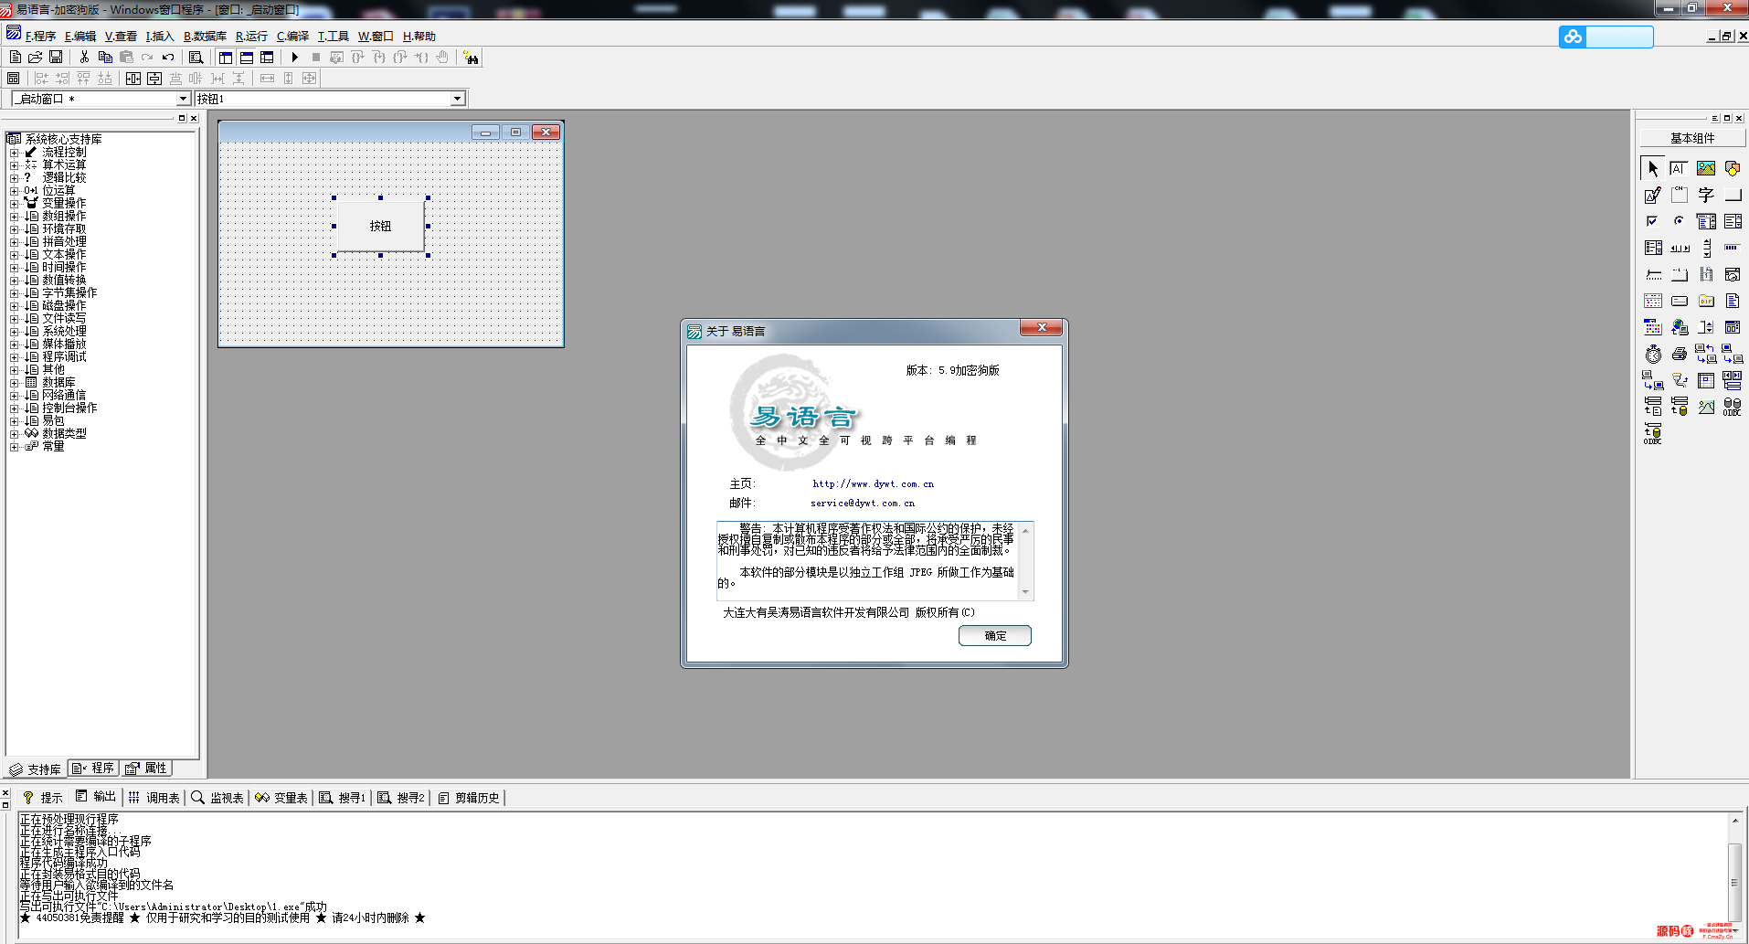This screenshot has width=1749, height=944.
Task: Select the pointer arrow component tool
Action: (x=1653, y=168)
